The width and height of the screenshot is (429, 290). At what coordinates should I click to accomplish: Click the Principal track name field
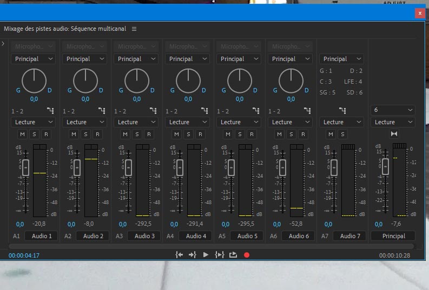click(393, 236)
